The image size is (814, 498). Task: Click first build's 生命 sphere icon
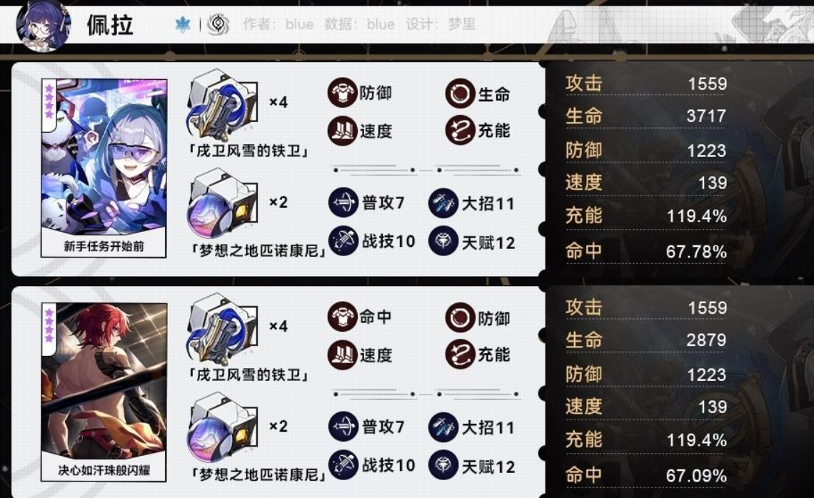coord(460,93)
